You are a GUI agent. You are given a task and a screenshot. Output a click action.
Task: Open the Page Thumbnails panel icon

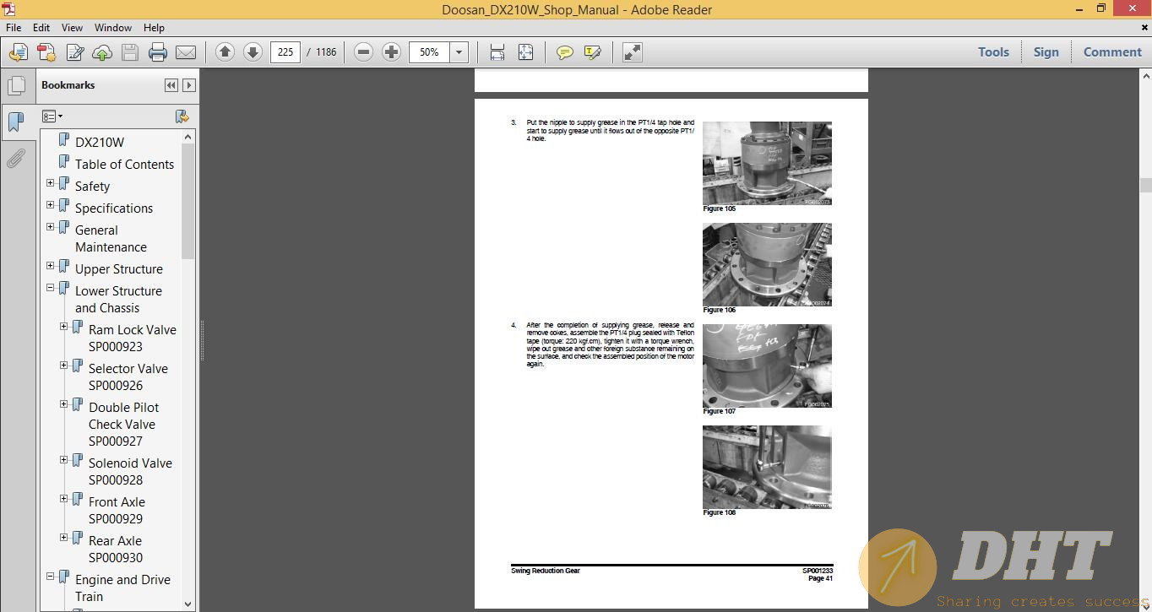(x=15, y=86)
